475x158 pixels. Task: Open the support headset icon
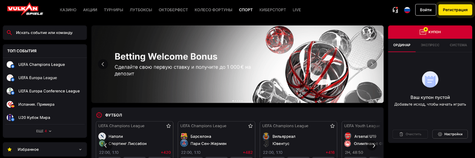[395, 10]
